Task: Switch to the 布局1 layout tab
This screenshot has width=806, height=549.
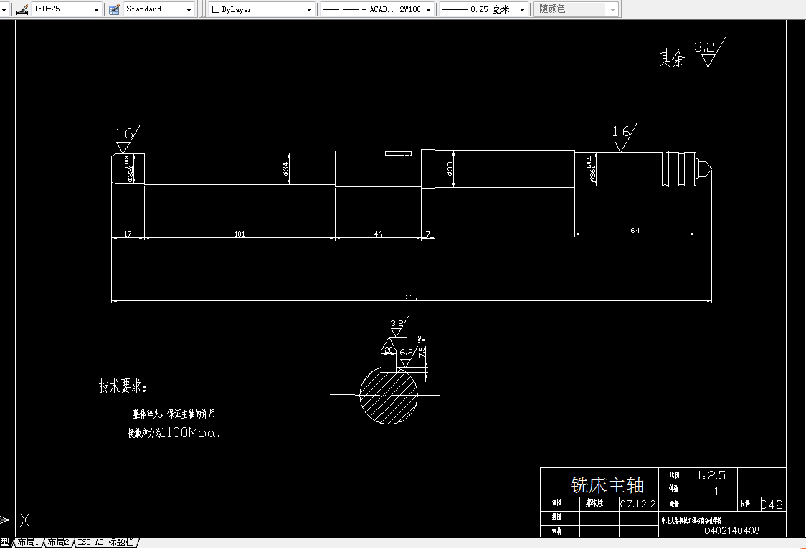Action: point(28,542)
